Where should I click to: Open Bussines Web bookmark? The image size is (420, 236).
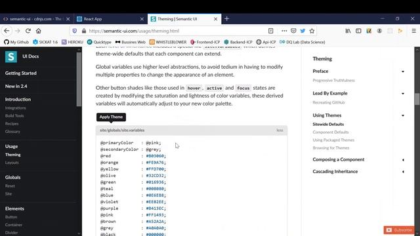coord(131,42)
